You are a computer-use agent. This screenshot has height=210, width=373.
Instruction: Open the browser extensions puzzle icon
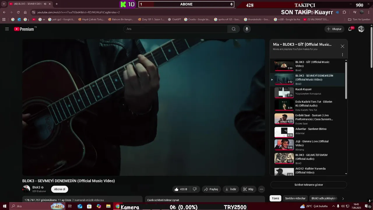[344, 12]
